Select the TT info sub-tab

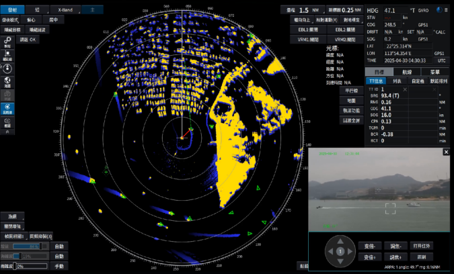click(x=376, y=81)
